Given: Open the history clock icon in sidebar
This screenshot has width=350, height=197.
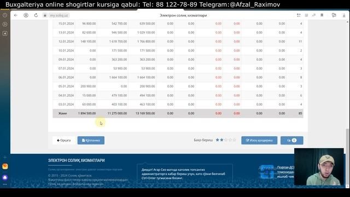Looking at the screenshot, I should [5, 15].
